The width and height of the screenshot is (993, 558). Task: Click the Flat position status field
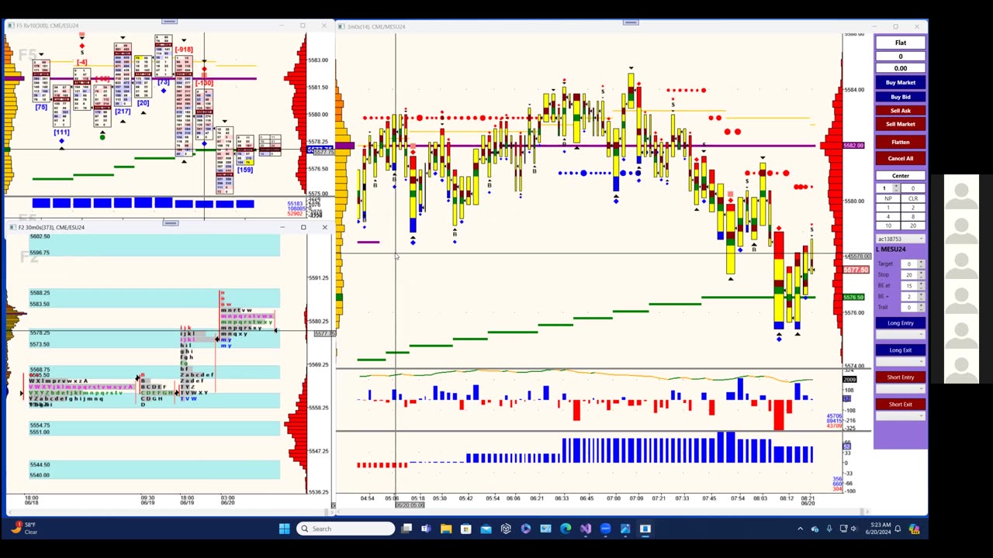tap(900, 43)
